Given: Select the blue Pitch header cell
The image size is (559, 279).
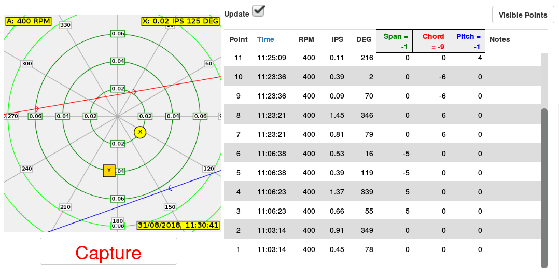Looking at the screenshot, I should coord(467,41).
